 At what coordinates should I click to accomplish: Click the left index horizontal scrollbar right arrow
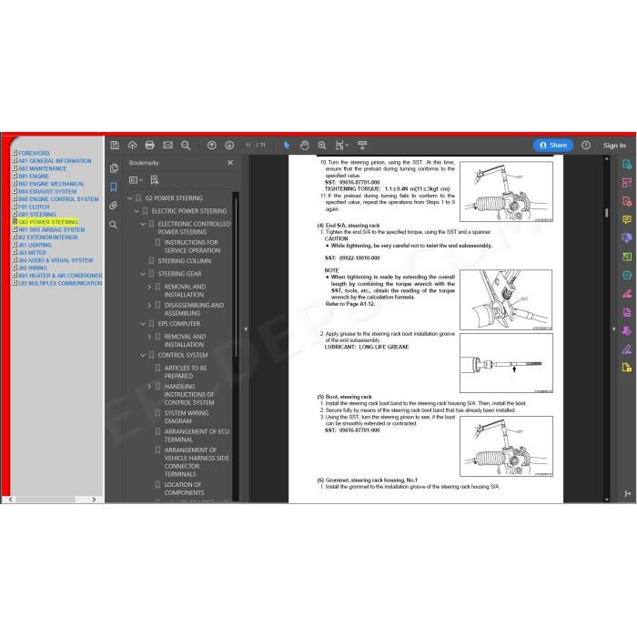pos(94,500)
